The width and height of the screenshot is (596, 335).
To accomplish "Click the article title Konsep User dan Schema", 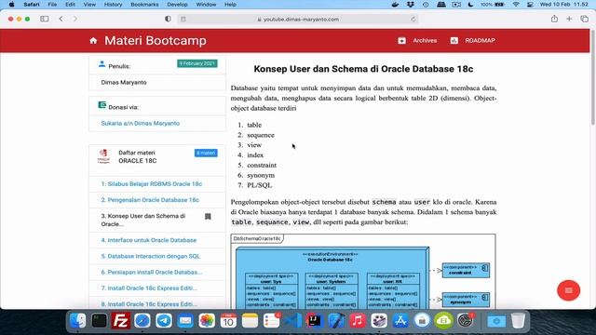I will point(363,69).
